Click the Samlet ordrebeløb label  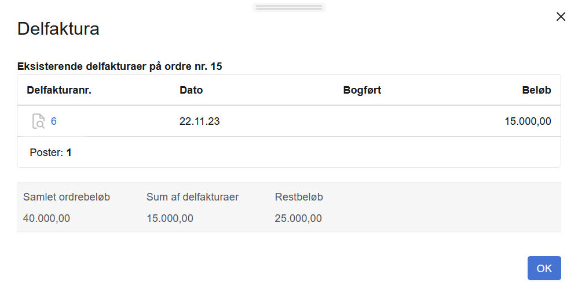tap(67, 197)
